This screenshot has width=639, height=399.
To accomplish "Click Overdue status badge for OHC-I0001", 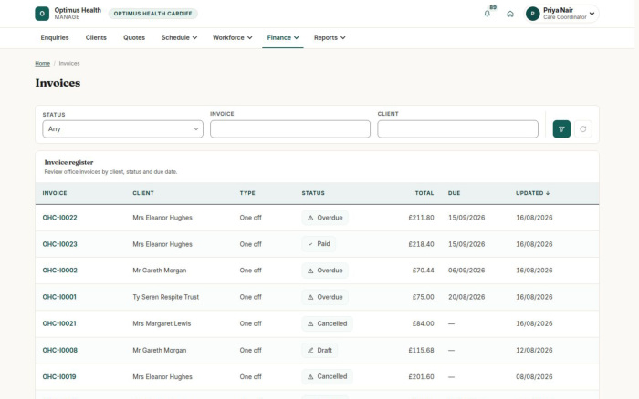I will point(325,297).
